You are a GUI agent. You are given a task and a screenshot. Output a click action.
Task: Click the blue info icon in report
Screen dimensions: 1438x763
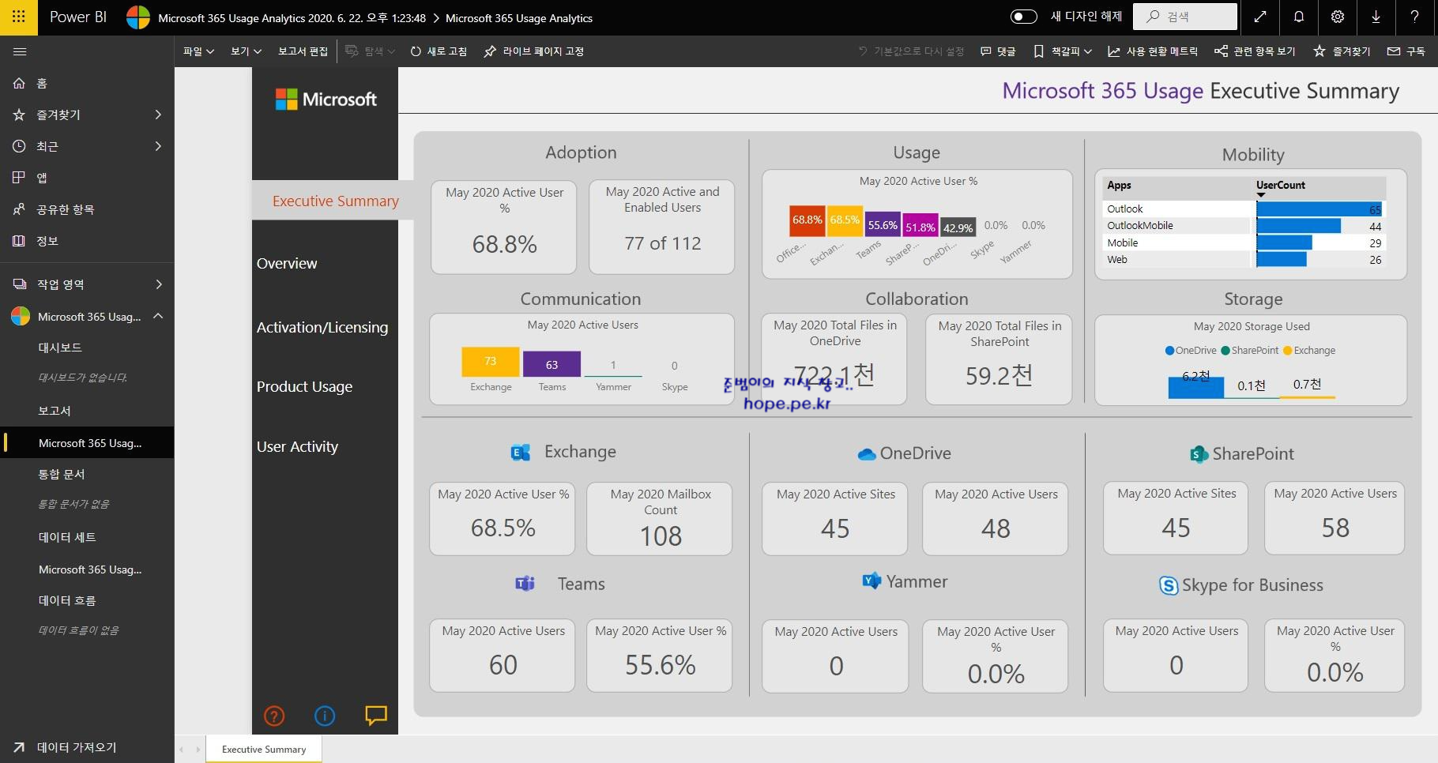click(325, 716)
